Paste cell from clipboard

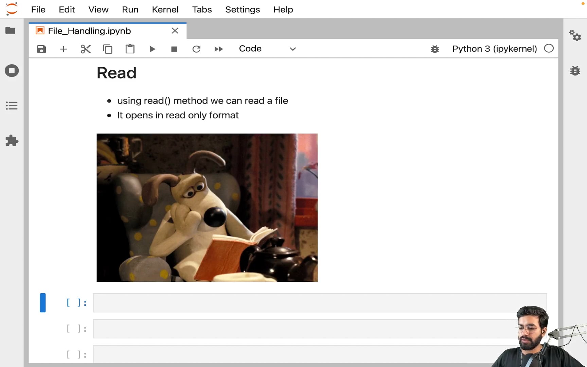click(130, 49)
